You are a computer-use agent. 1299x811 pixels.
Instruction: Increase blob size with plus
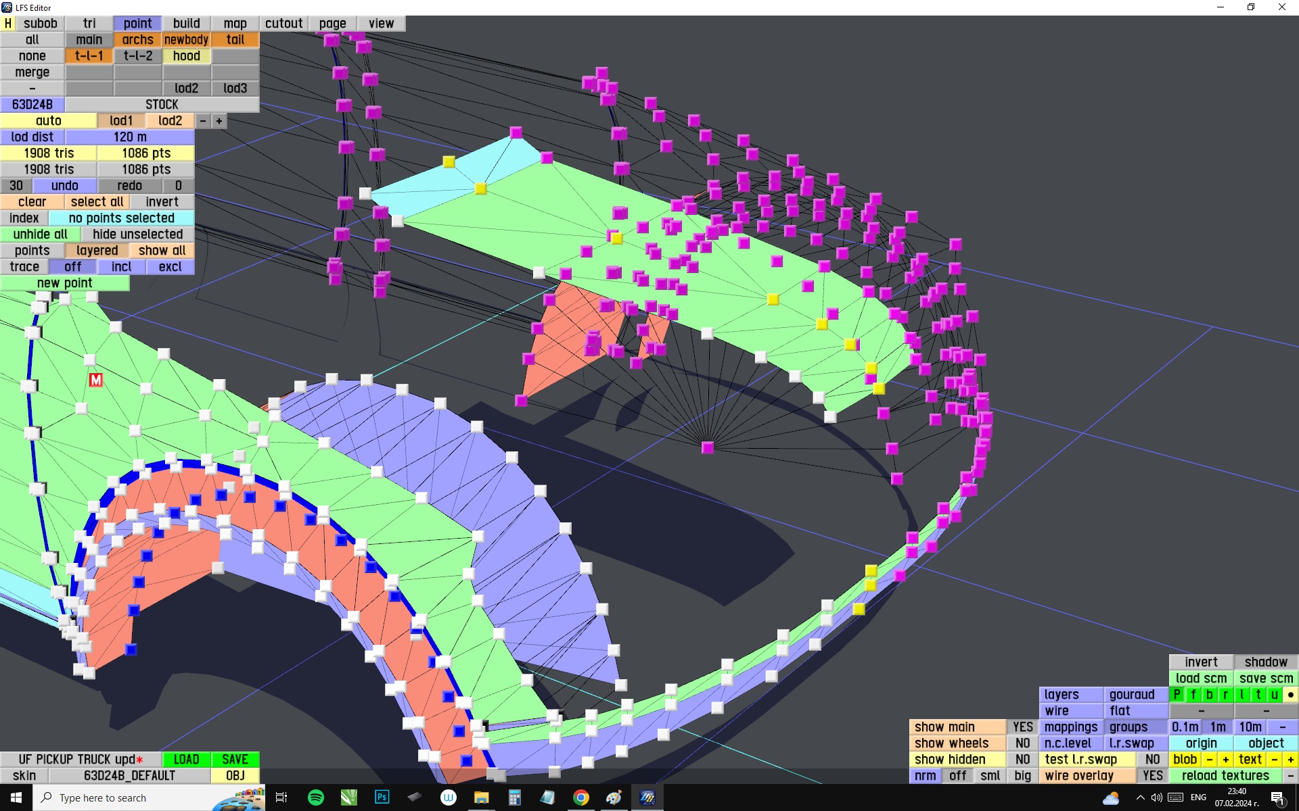1225,759
